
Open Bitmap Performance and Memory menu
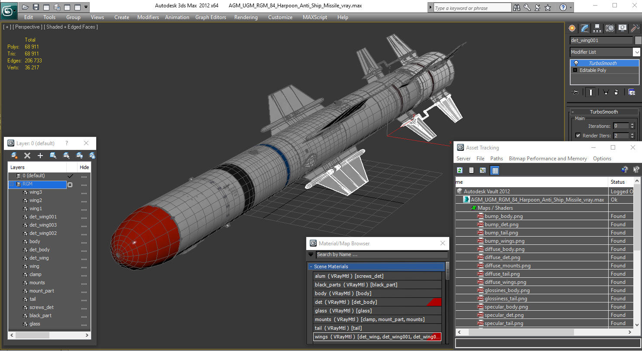[548, 159]
